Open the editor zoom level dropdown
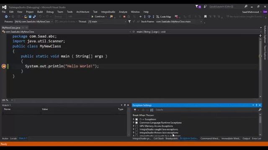Screen dimensions: 268x150 [12, 100]
